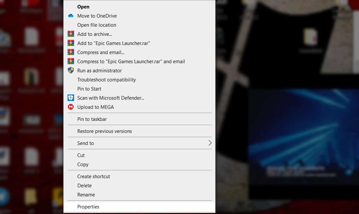Click WinRAR icon beside Compress and email

[71, 52]
